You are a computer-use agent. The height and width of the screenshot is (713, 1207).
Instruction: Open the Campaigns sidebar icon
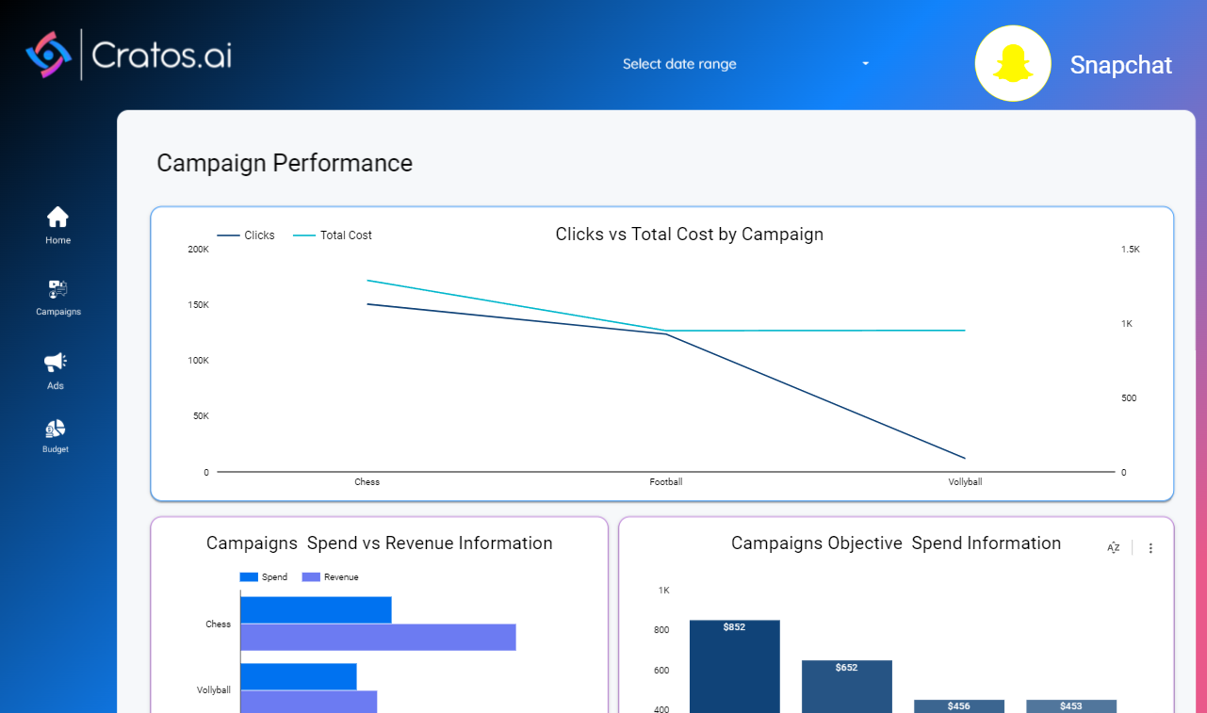point(57,288)
